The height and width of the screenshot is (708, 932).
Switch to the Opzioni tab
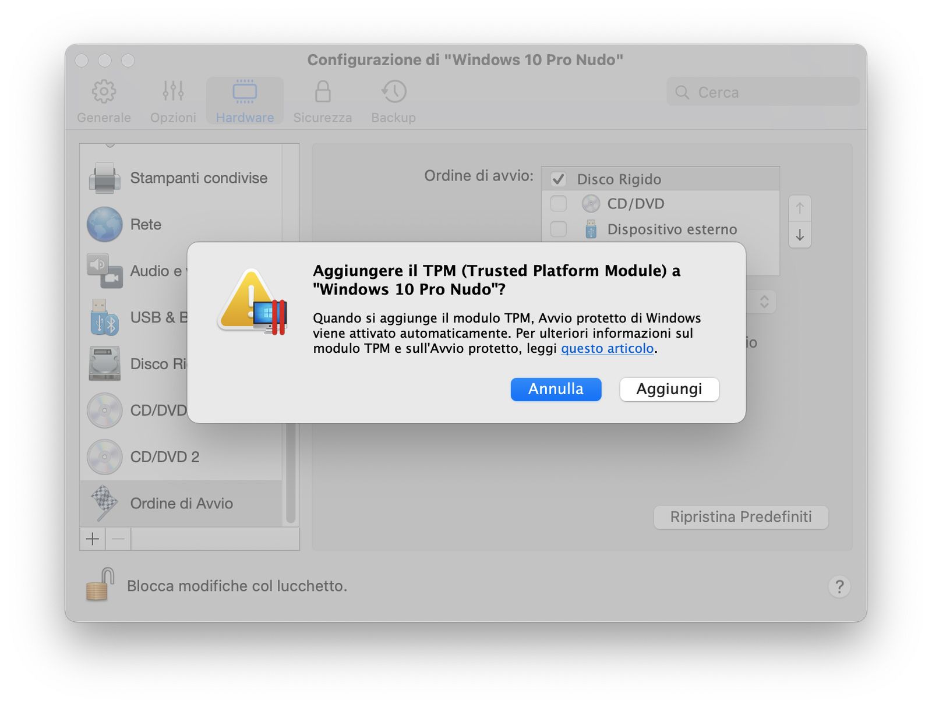click(x=173, y=101)
